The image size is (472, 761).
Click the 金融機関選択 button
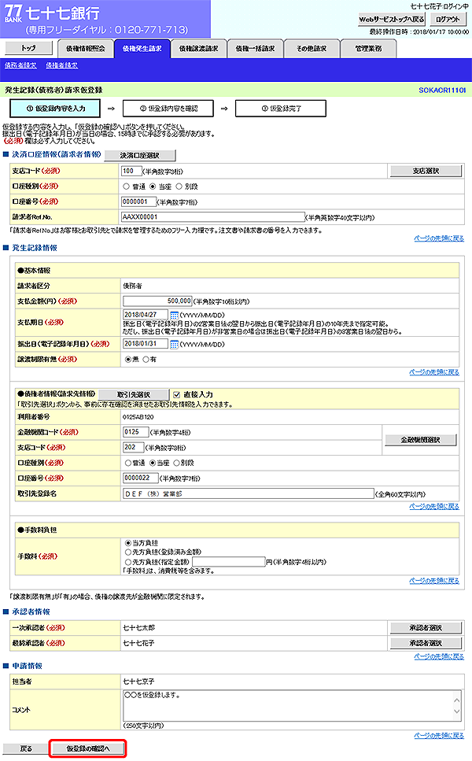pos(420,440)
